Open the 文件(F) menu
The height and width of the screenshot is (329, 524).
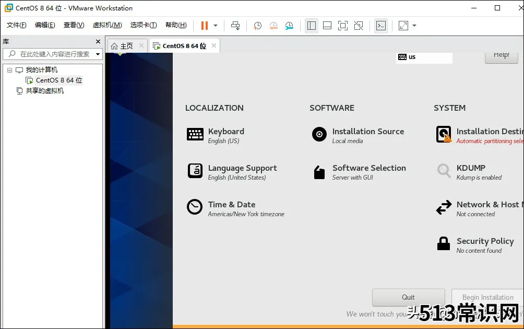tap(16, 25)
